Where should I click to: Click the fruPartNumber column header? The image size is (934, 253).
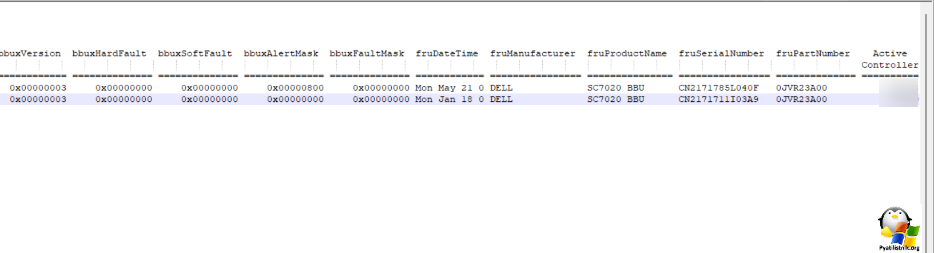[813, 53]
